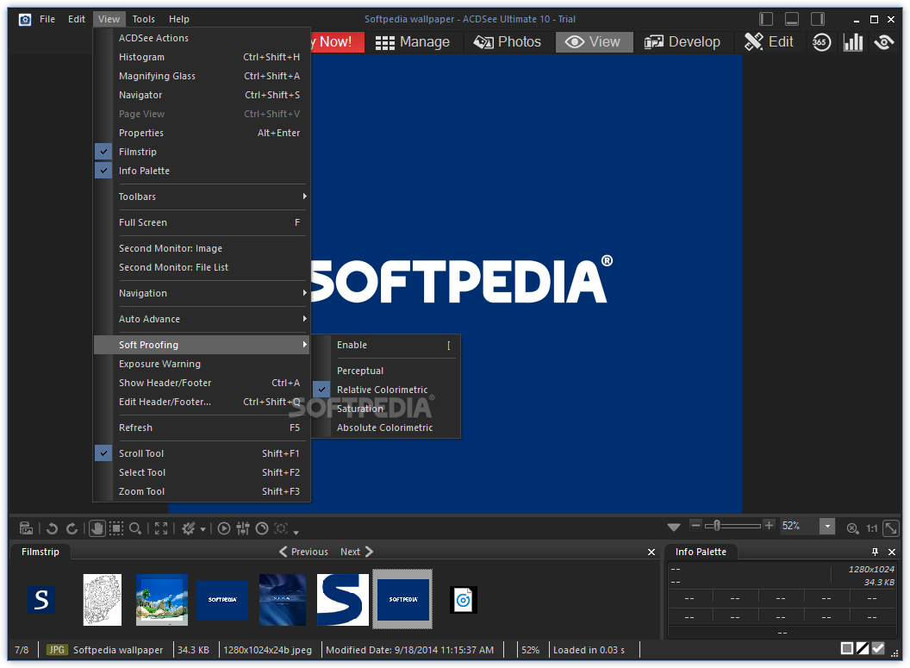This screenshot has width=910, height=668.
Task: Choose Perceptual rendering intent
Action: click(385, 371)
